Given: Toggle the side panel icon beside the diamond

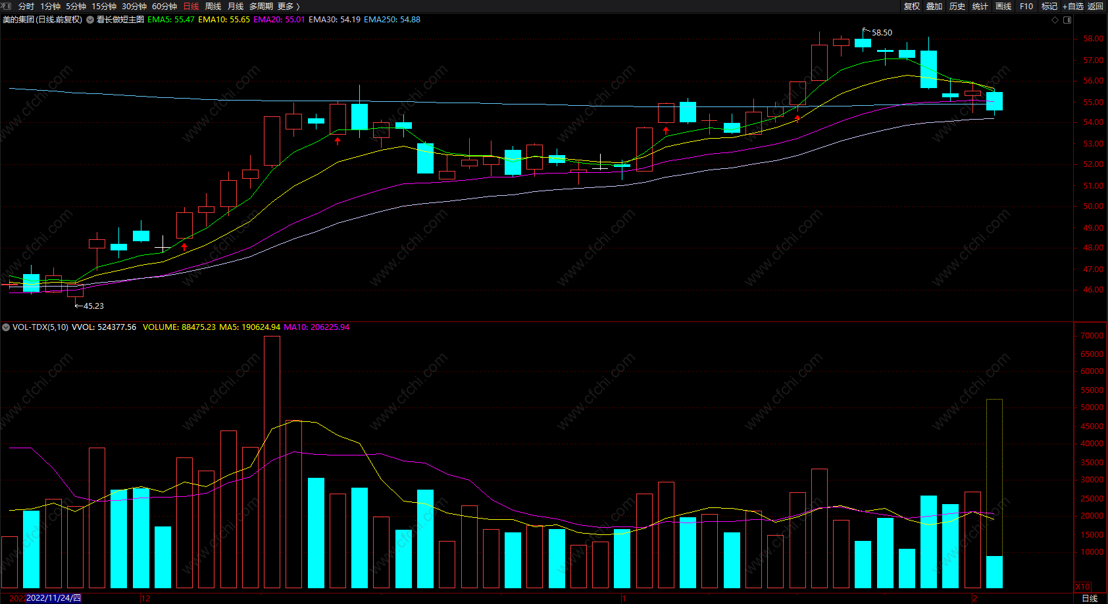Looking at the screenshot, I should click(1067, 20).
